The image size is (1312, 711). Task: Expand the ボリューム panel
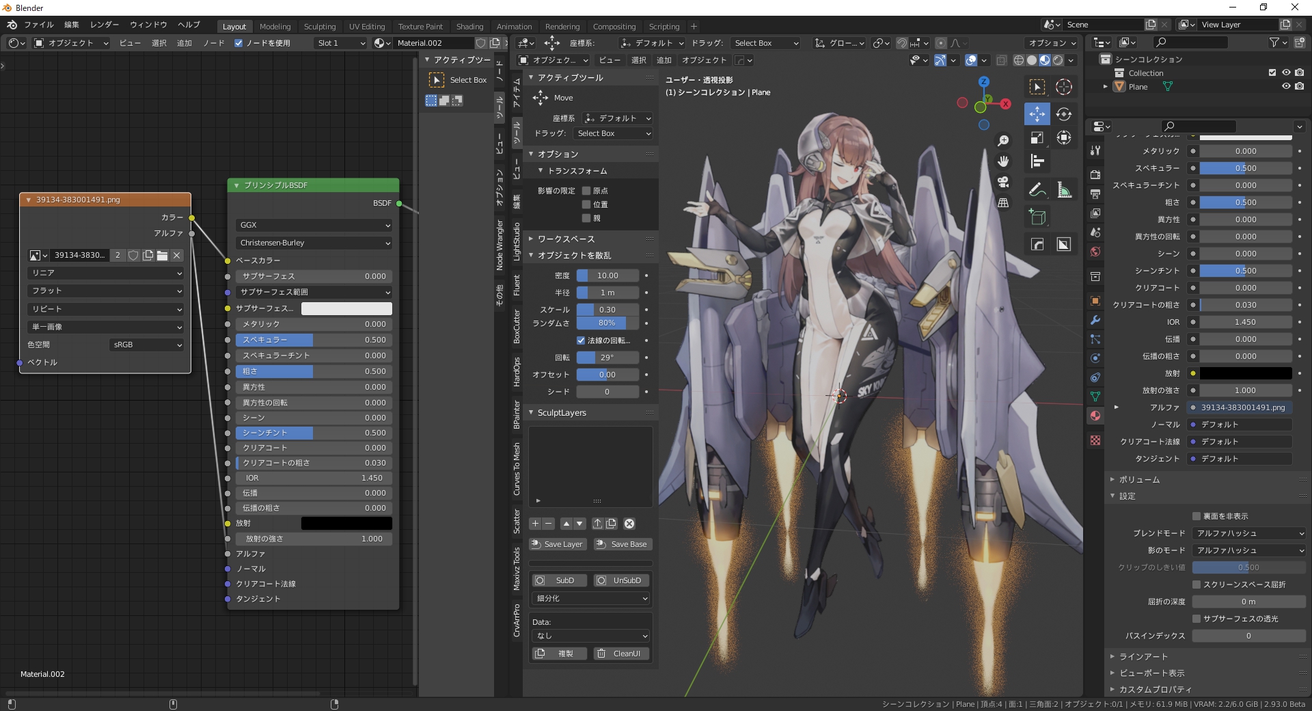pyautogui.click(x=1139, y=480)
